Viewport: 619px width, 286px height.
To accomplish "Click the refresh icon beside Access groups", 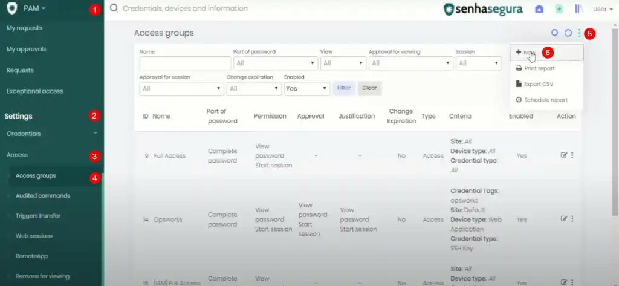I will pyautogui.click(x=568, y=33).
